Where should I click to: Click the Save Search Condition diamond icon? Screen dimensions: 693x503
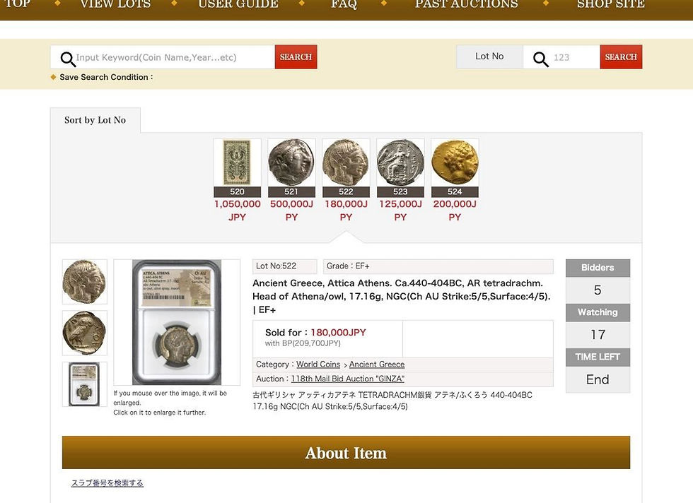(54, 77)
